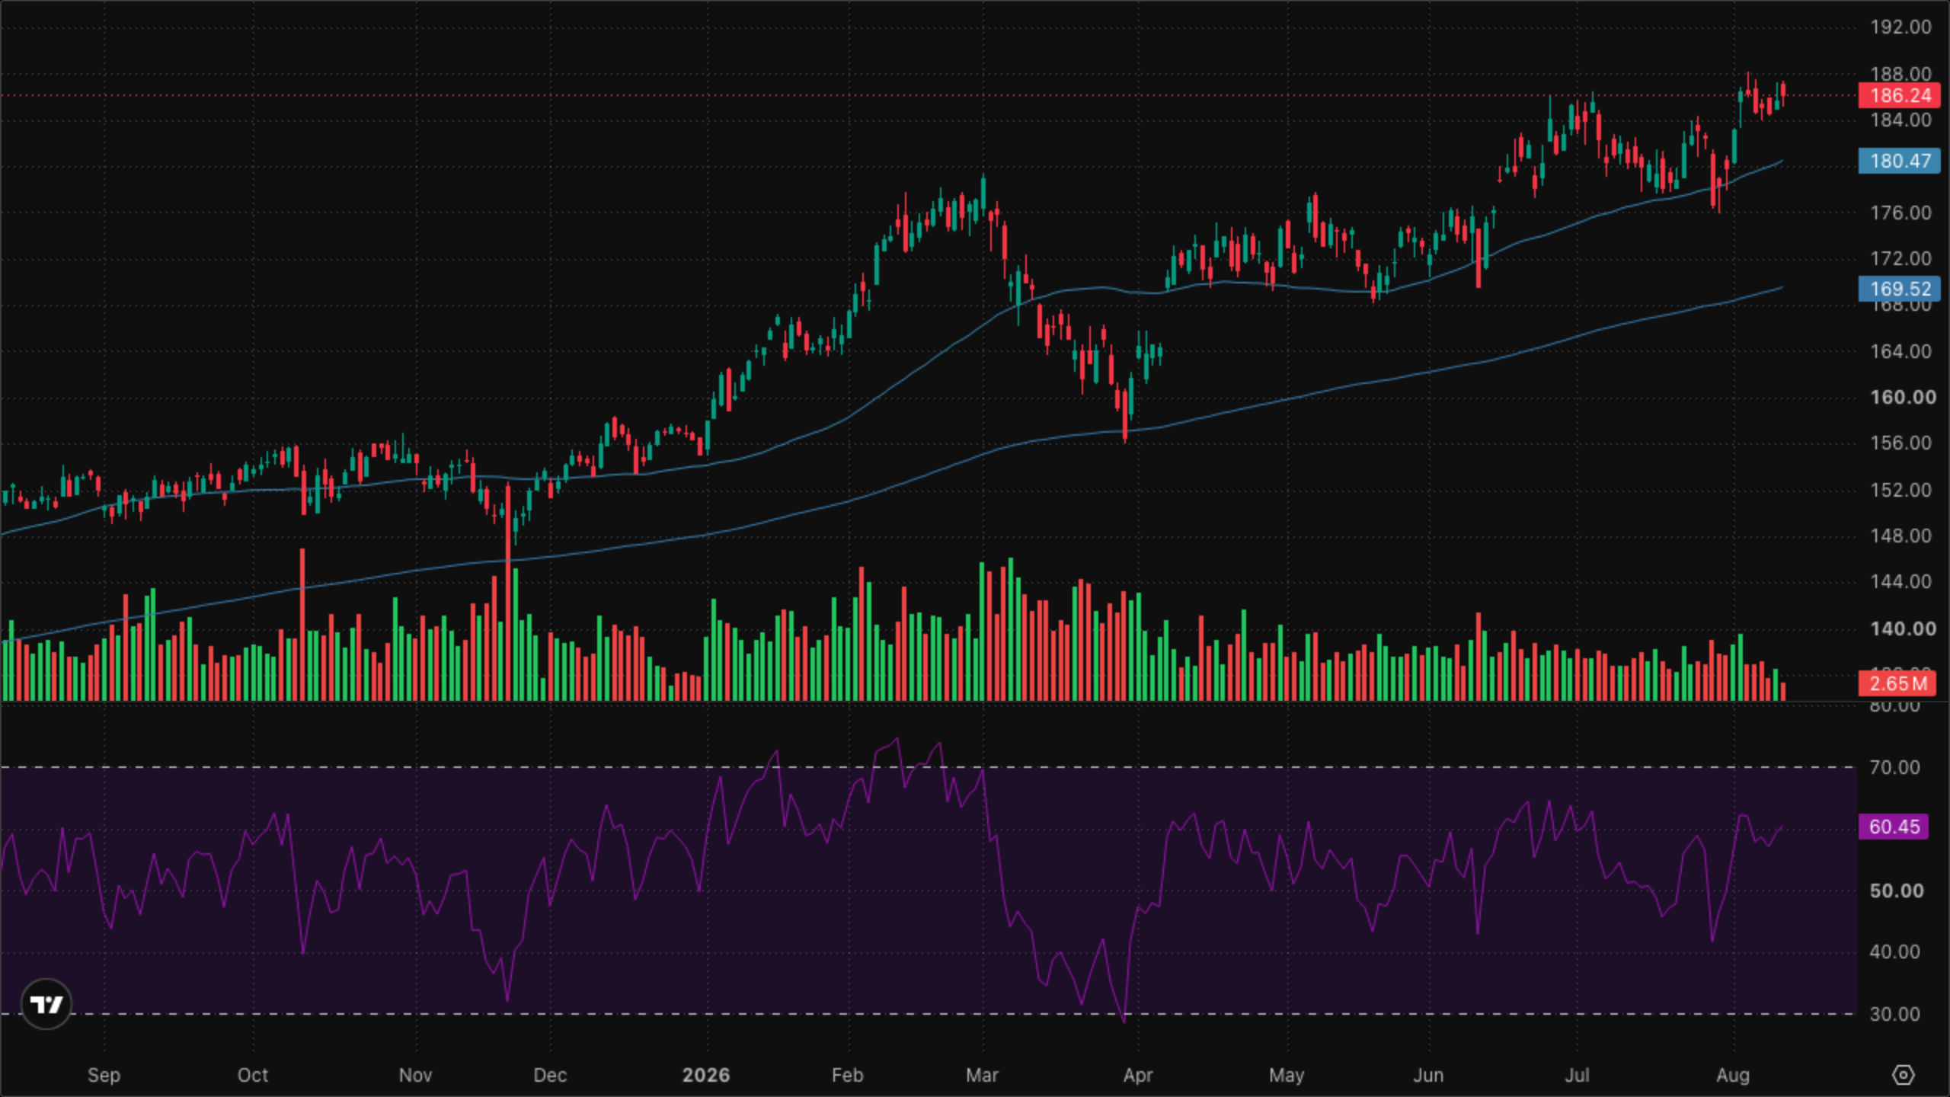Click the Nov time axis label
The height and width of the screenshot is (1097, 1950).
coord(415,1075)
